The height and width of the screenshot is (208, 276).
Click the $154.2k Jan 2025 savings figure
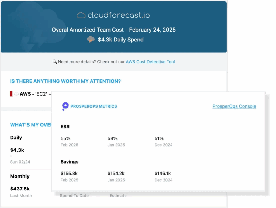(116, 174)
